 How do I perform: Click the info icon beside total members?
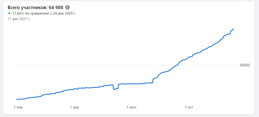click(x=68, y=7)
